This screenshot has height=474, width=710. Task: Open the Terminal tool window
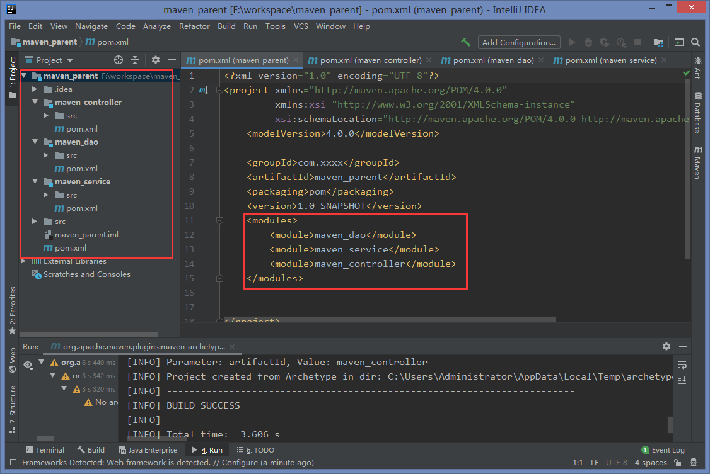tap(45, 450)
